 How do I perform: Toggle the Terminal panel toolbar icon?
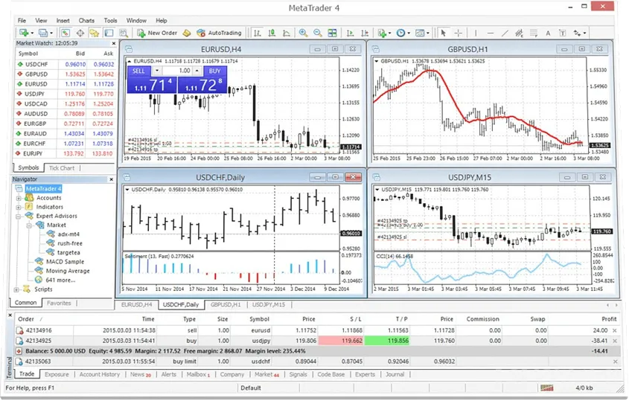tap(109, 33)
